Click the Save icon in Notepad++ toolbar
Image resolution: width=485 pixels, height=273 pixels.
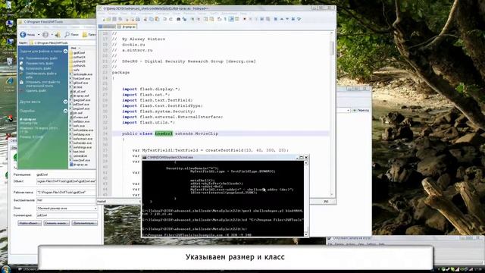pos(114,19)
